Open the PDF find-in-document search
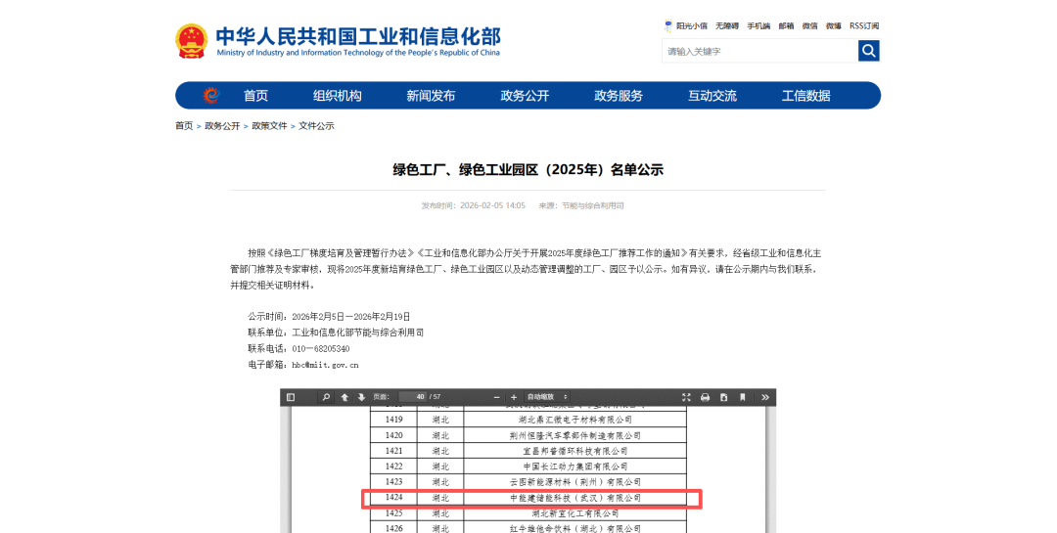 (x=326, y=397)
